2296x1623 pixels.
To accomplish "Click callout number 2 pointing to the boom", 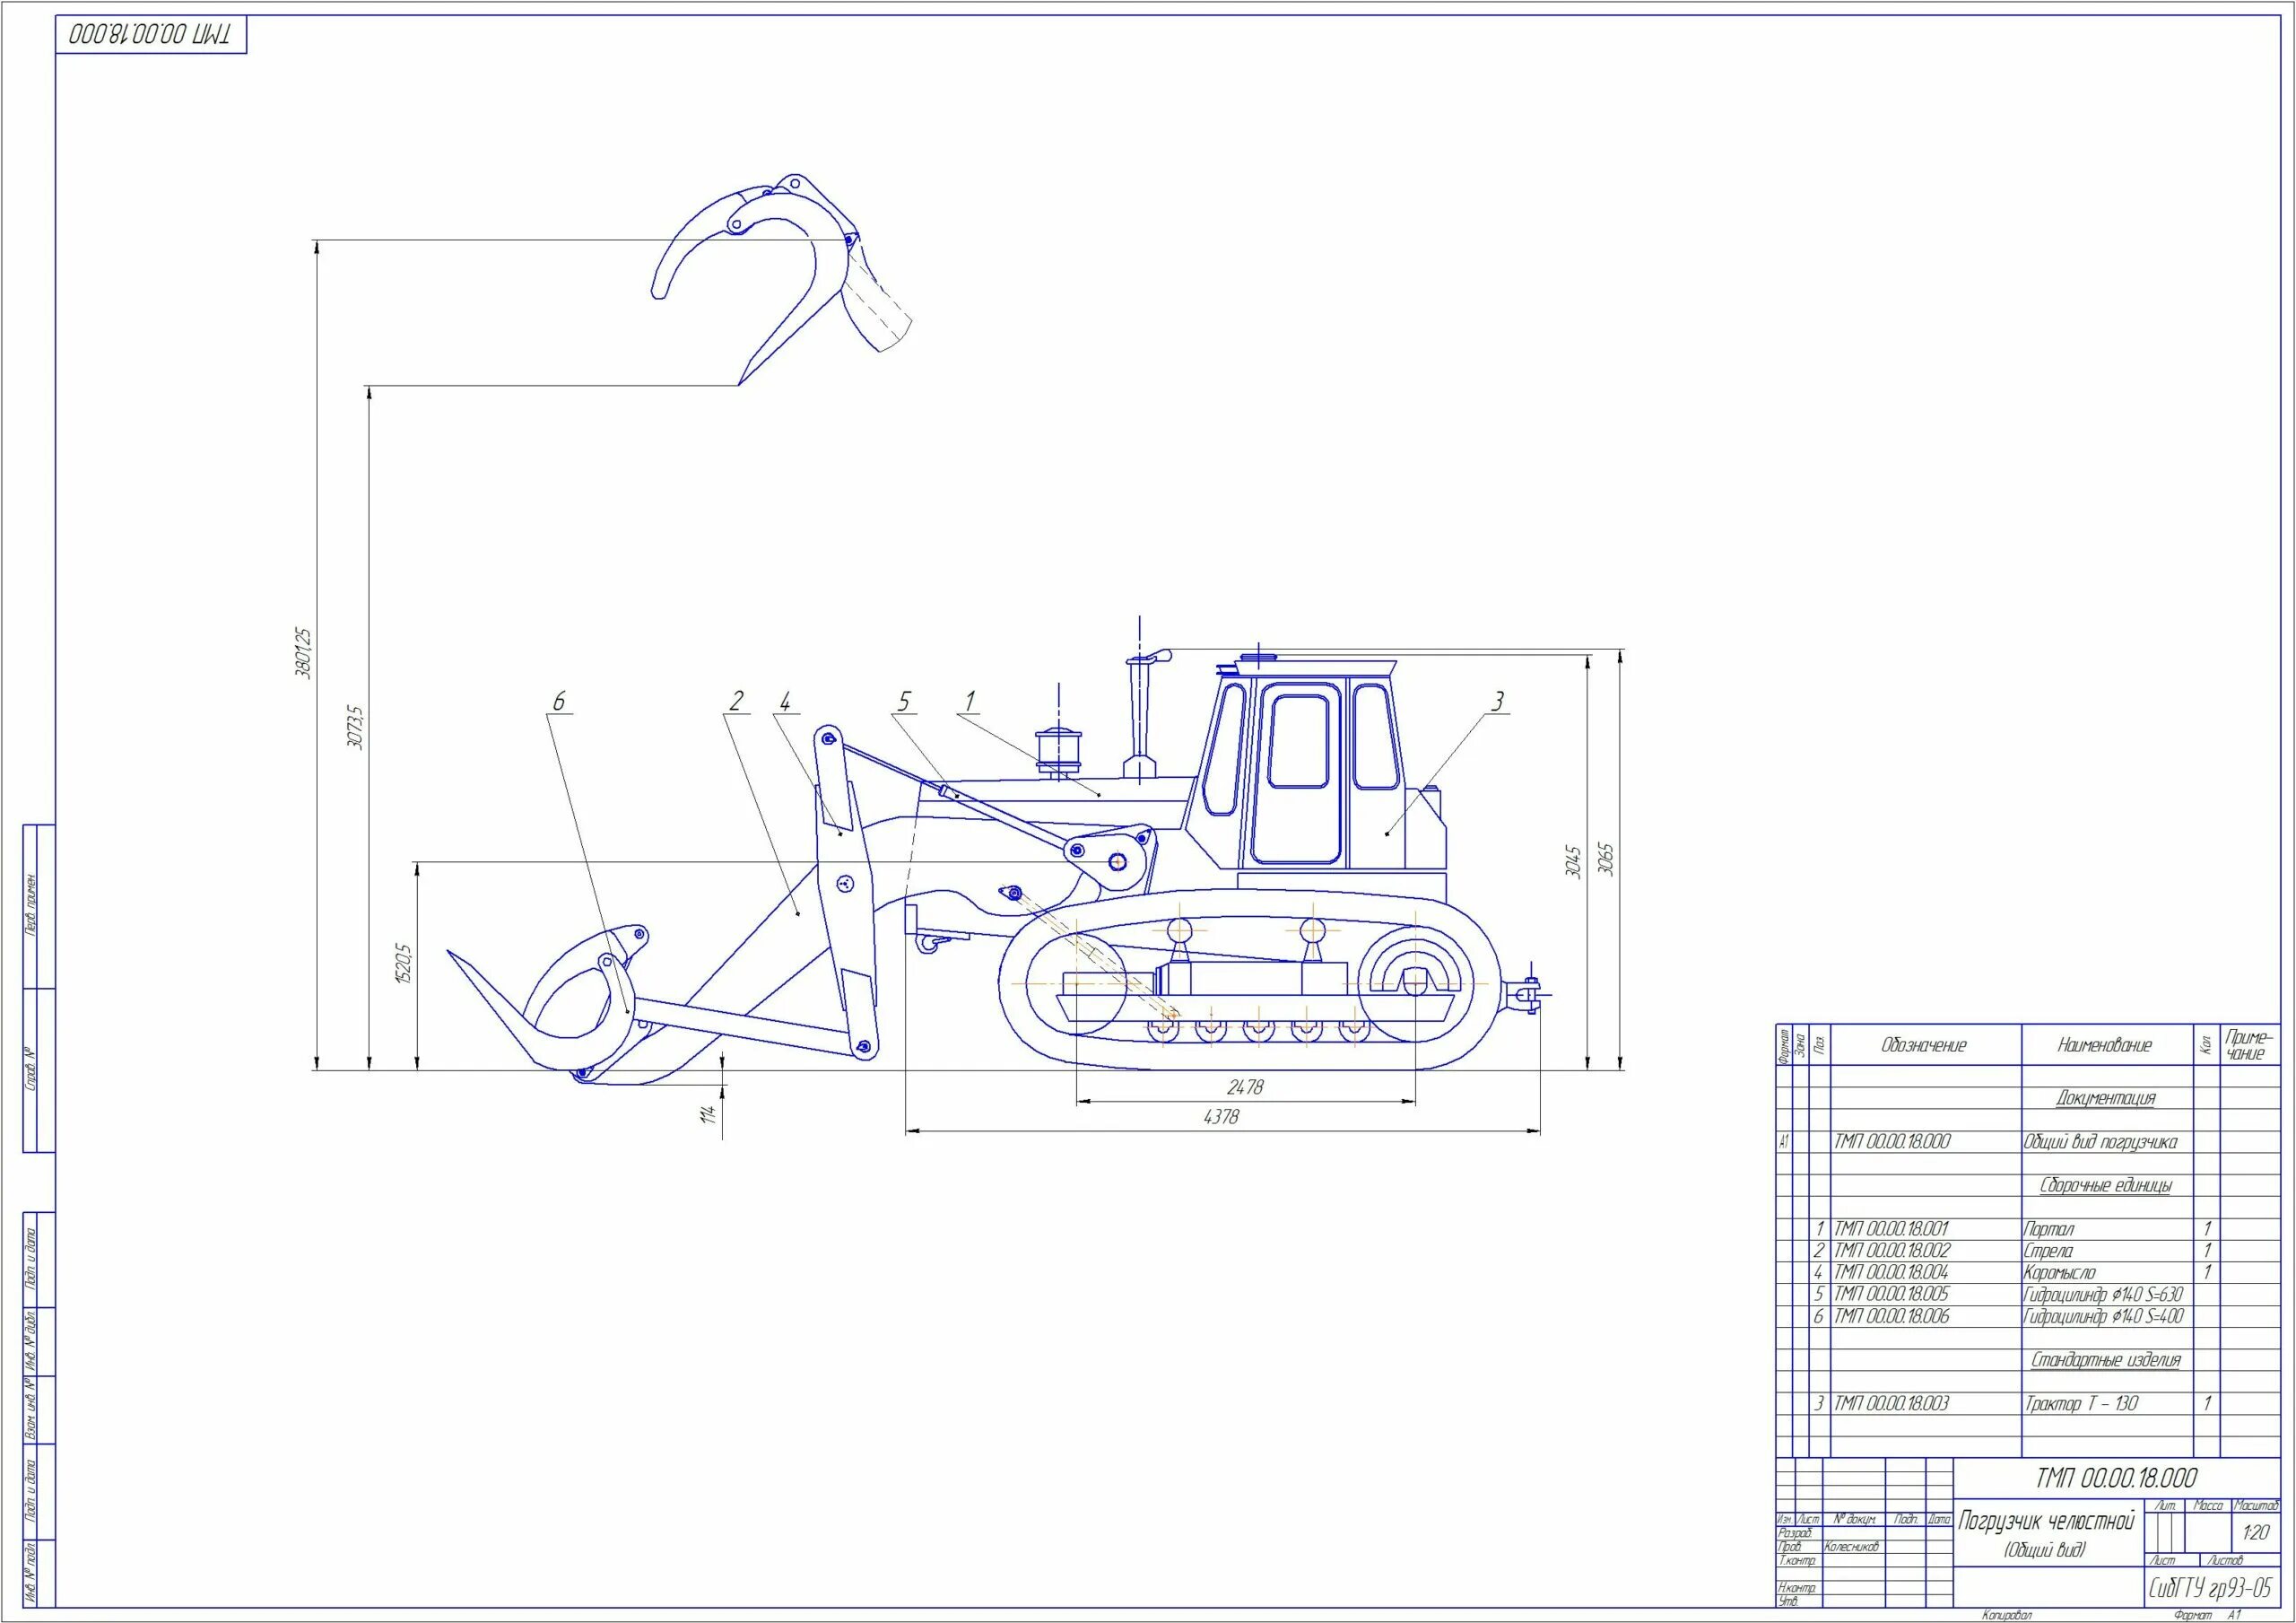I will [737, 701].
